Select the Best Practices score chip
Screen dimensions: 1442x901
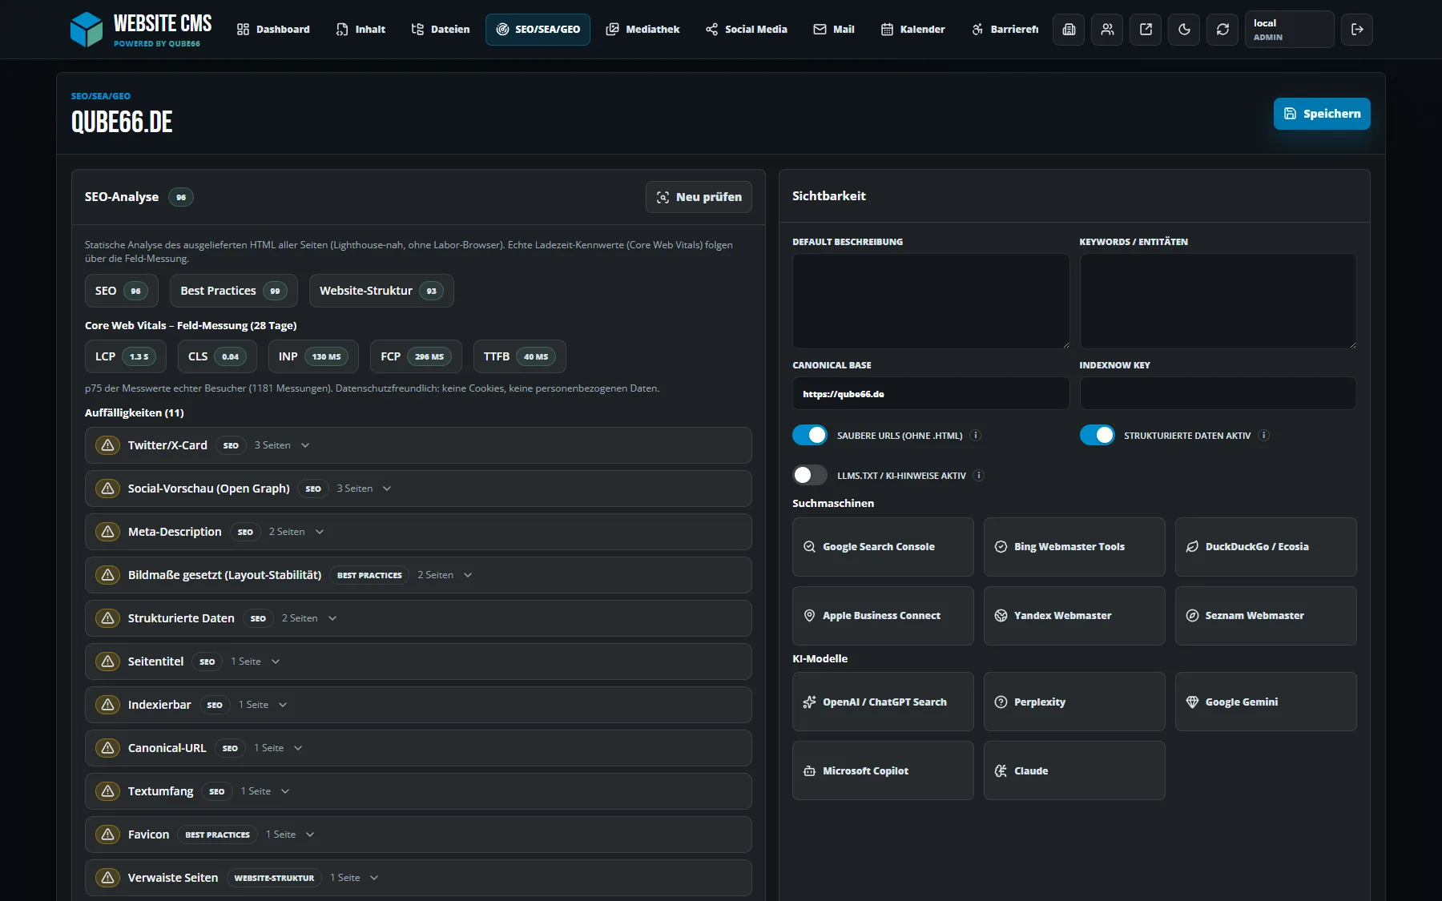pyautogui.click(x=234, y=291)
